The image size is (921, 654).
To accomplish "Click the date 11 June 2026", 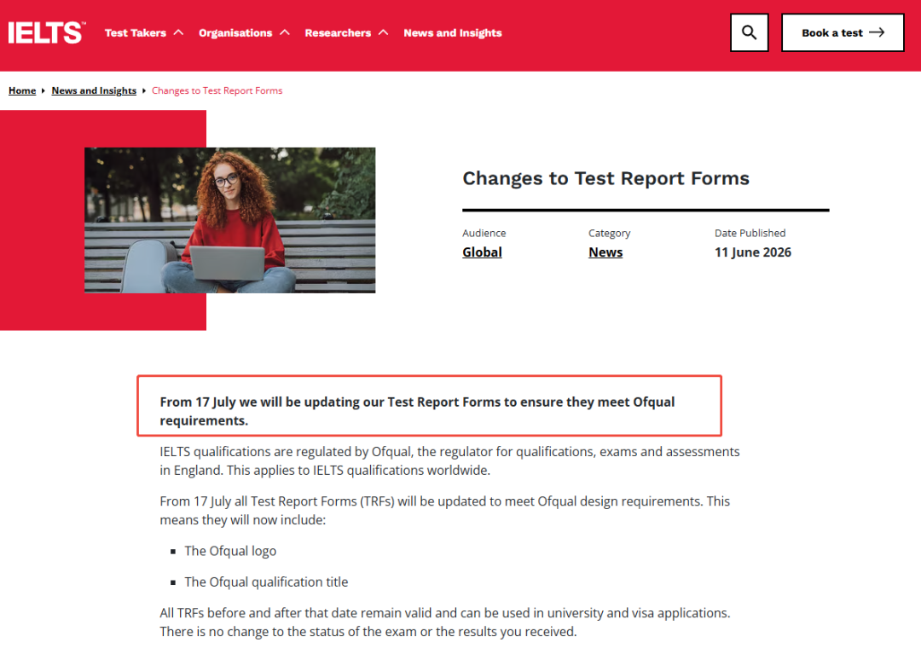I will tap(752, 252).
